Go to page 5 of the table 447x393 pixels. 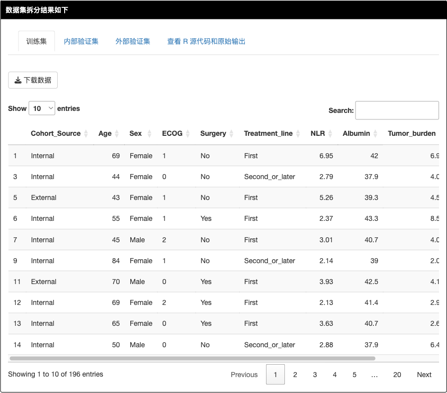pos(355,375)
